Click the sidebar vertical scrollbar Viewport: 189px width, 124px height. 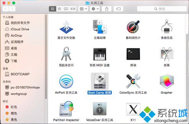coord(46,57)
